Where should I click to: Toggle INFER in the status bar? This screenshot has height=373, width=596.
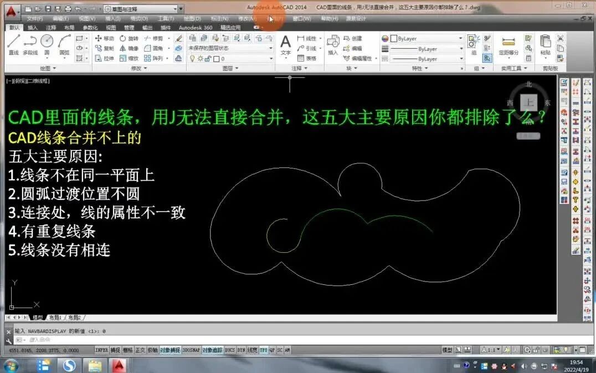(x=101, y=350)
